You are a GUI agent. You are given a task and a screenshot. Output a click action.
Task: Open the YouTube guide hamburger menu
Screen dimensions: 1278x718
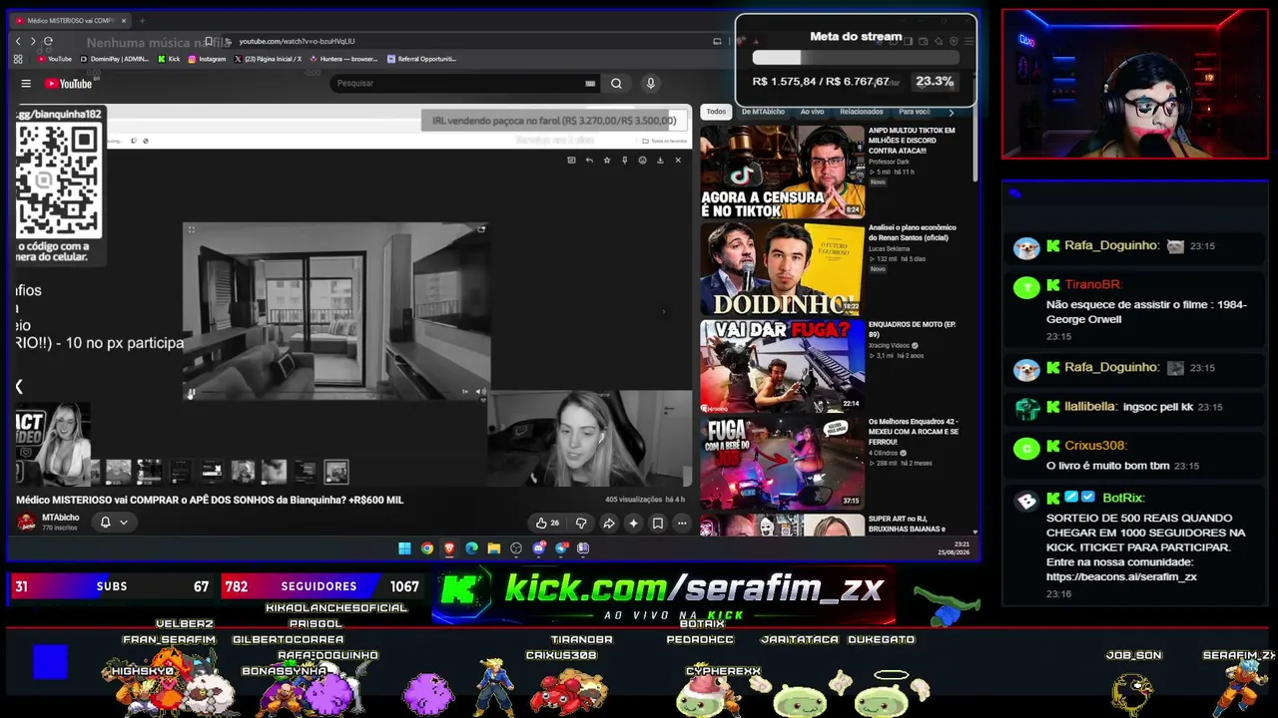pos(26,84)
